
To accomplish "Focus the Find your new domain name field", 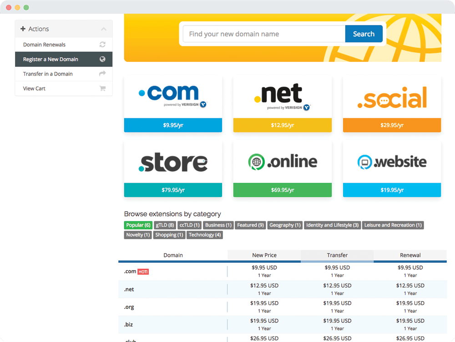I will pyautogui.click(x=264, y=34).
